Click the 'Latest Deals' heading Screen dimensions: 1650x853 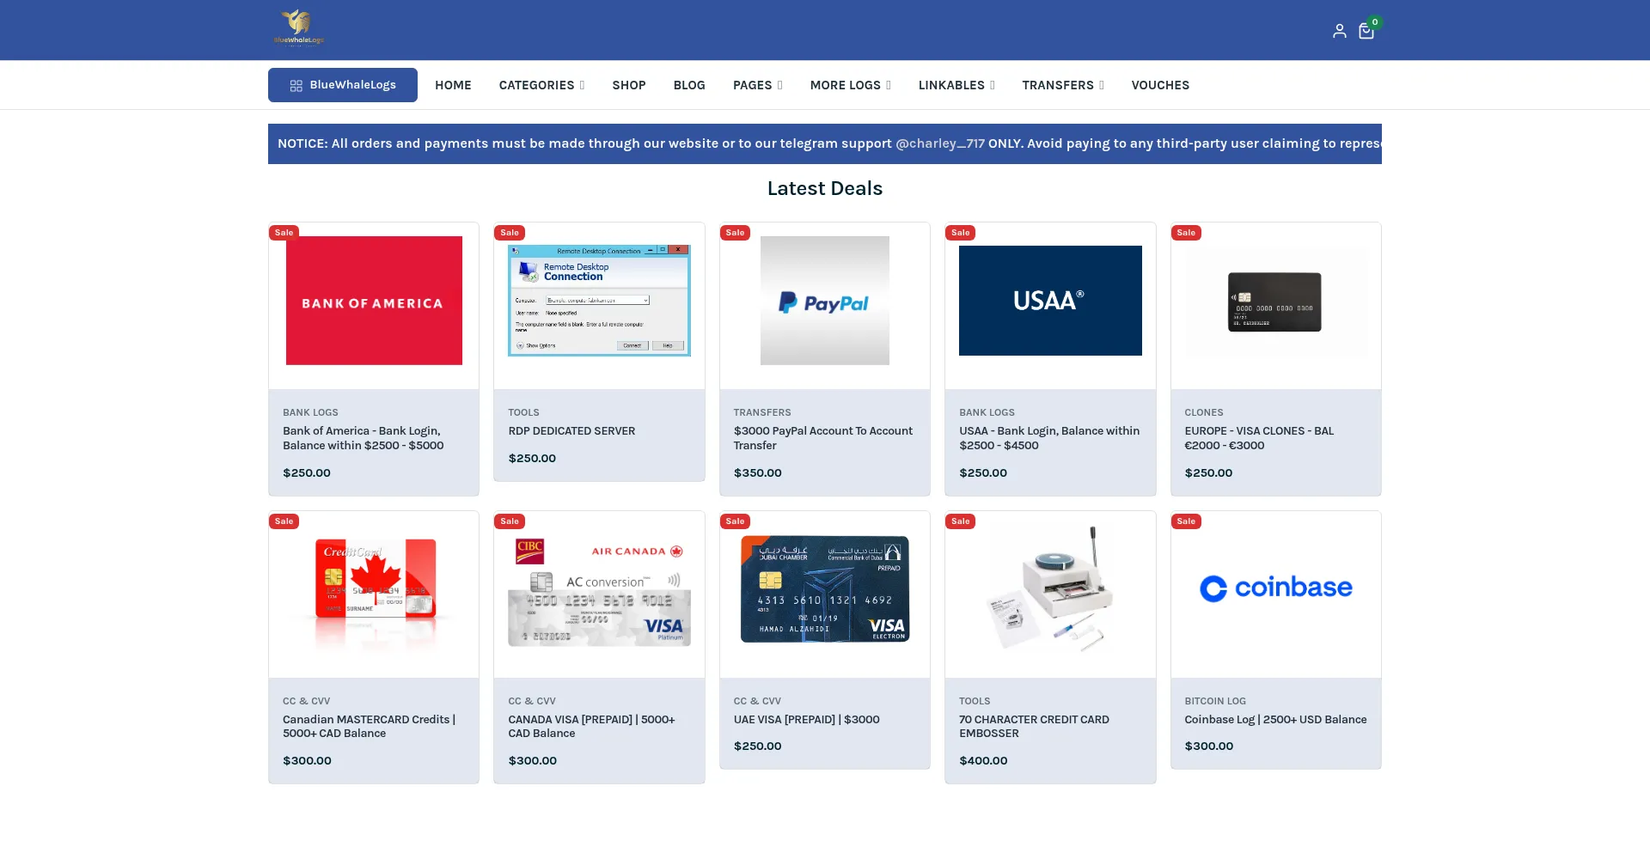coord(825,188)
